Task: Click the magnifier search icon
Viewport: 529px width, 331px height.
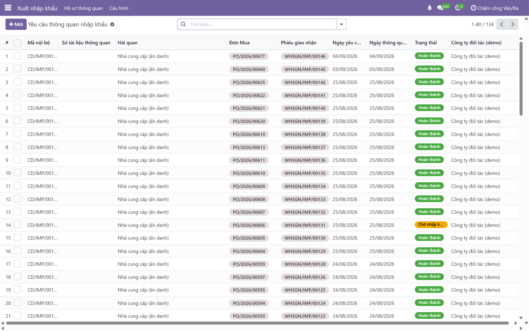Action: click(x=183, y=24)
